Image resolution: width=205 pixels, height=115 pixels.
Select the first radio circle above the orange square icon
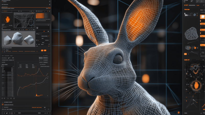tap(3, 102)
